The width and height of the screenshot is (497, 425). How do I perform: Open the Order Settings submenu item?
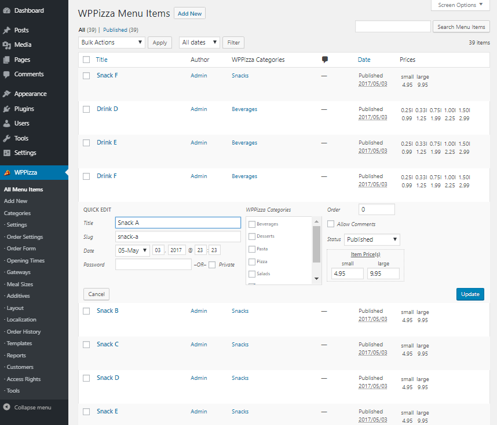point(24,236)
